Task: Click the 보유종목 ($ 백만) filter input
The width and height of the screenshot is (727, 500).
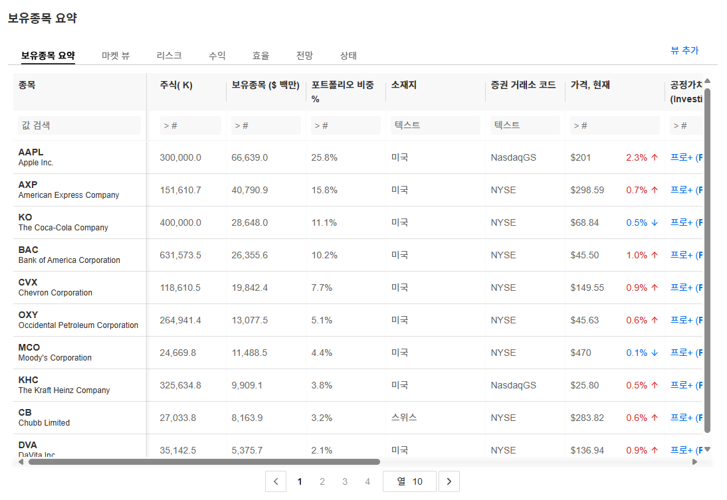Action: (x=266, y=125)
